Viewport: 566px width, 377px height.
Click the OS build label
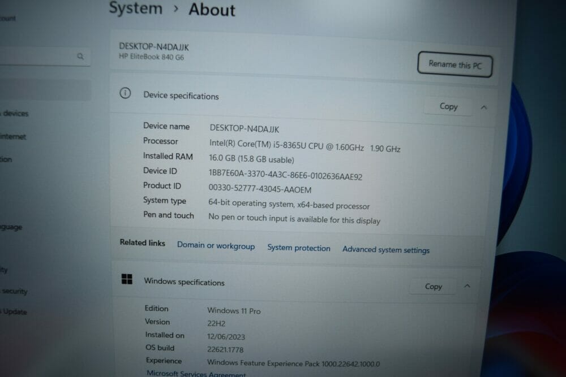(160, 348)
